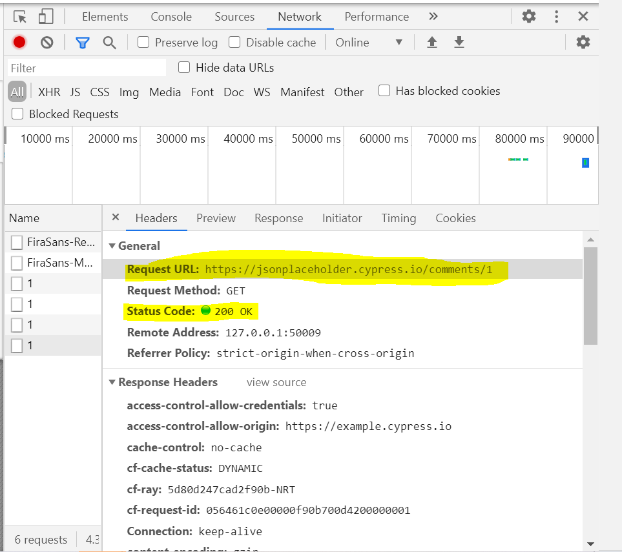Filter requests by CSS
The height and width of the screenshot is (552, 622).
pyautogui.click(x=99, y=92)
